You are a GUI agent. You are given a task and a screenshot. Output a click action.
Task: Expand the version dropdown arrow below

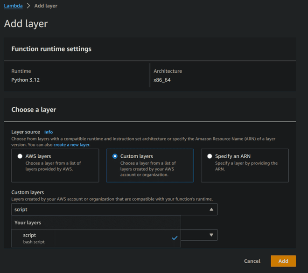211,235
